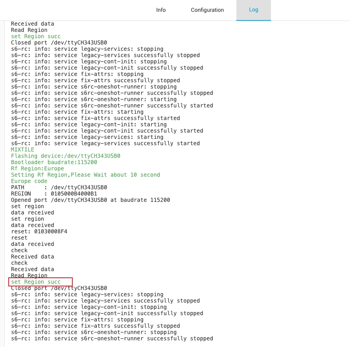Click the green 'MIXTILE' log line
350x347 pixels.
pyautogui.click(x=22, y=150)
